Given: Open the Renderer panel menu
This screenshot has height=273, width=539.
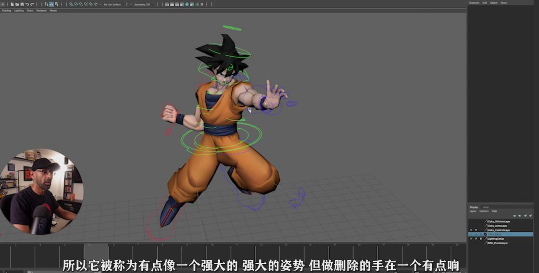Looking at the screenshot, I should 41,11.
